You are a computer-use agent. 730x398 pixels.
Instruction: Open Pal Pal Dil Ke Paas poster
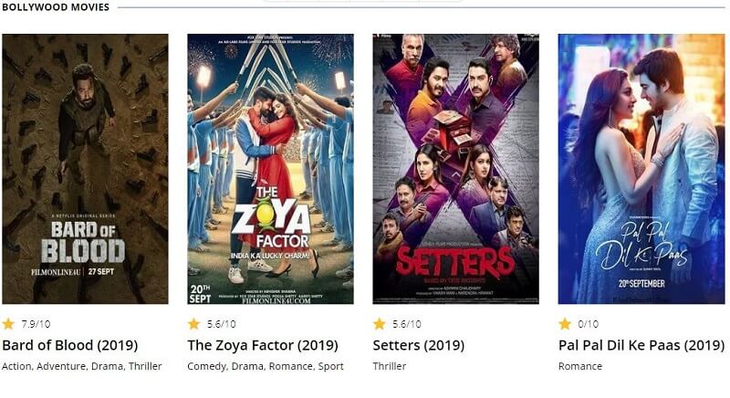point(641,169)
